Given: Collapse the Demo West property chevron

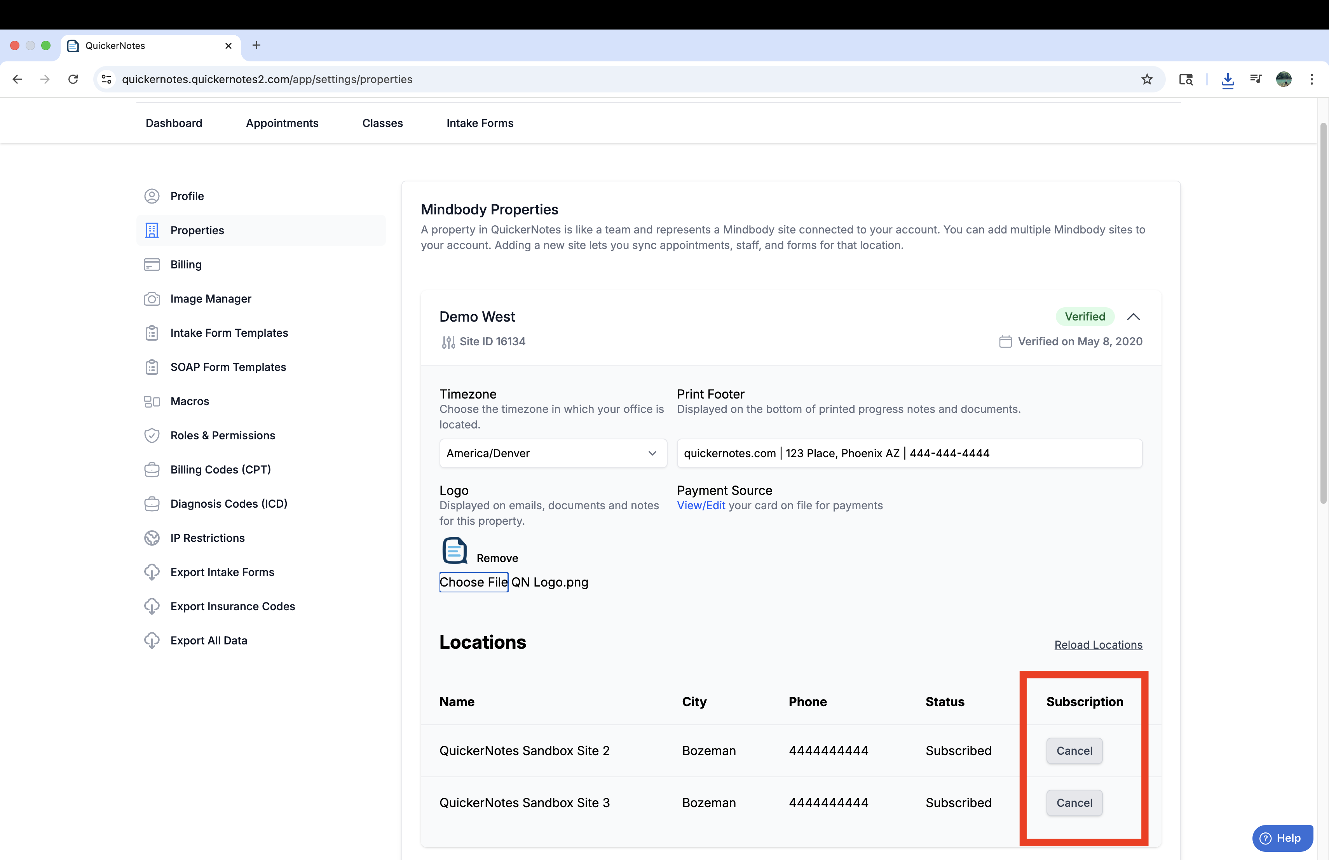Looking at the screenshot, I should click(1133, 317).
